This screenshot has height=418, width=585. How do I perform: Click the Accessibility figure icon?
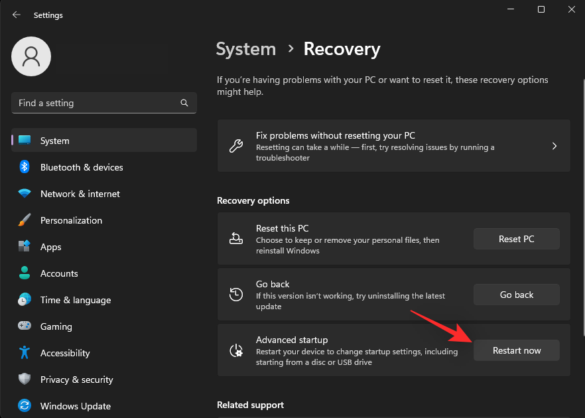click(25, 353)
